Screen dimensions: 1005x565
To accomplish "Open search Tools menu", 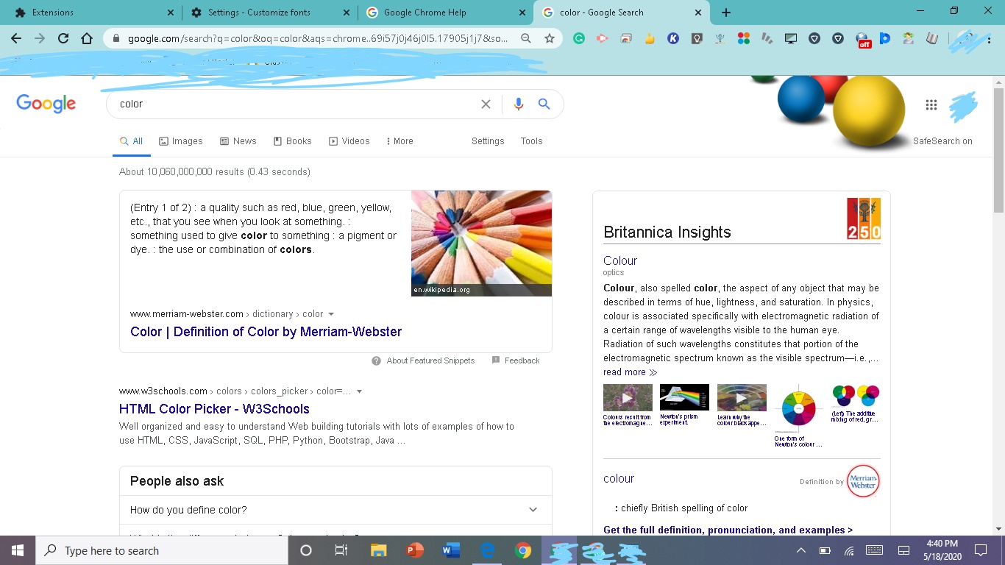I will [x=531, y=141].
